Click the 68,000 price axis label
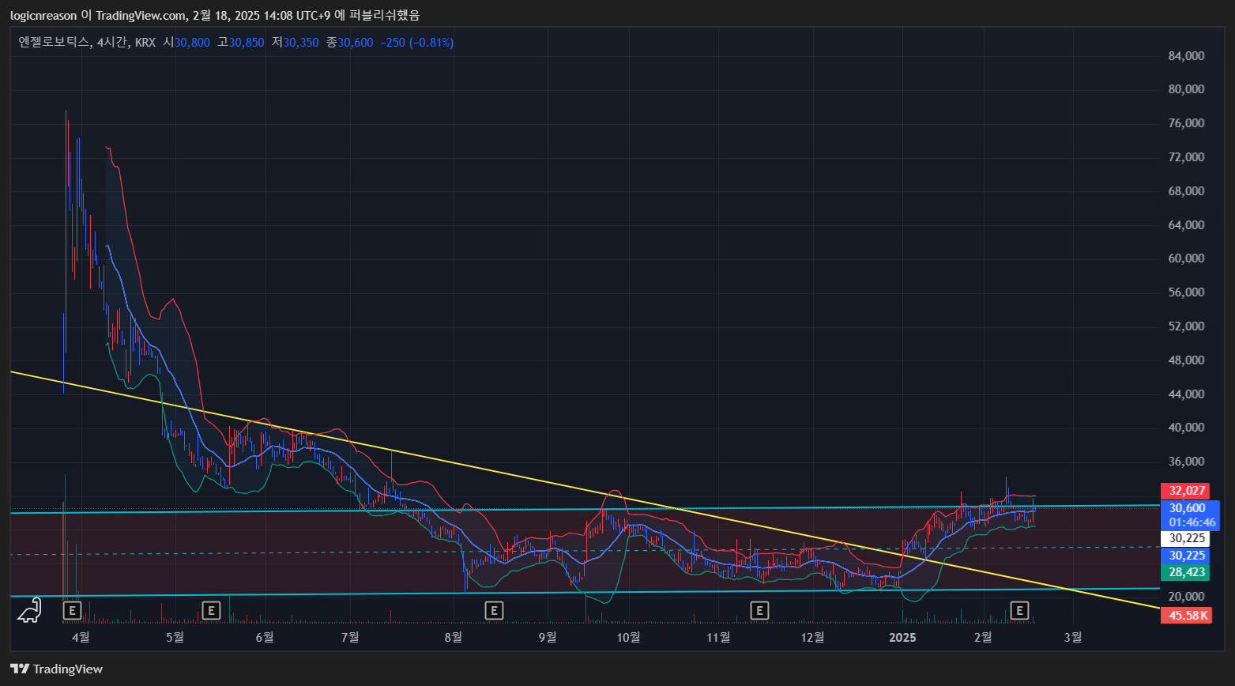 [x=1186, y=191]
